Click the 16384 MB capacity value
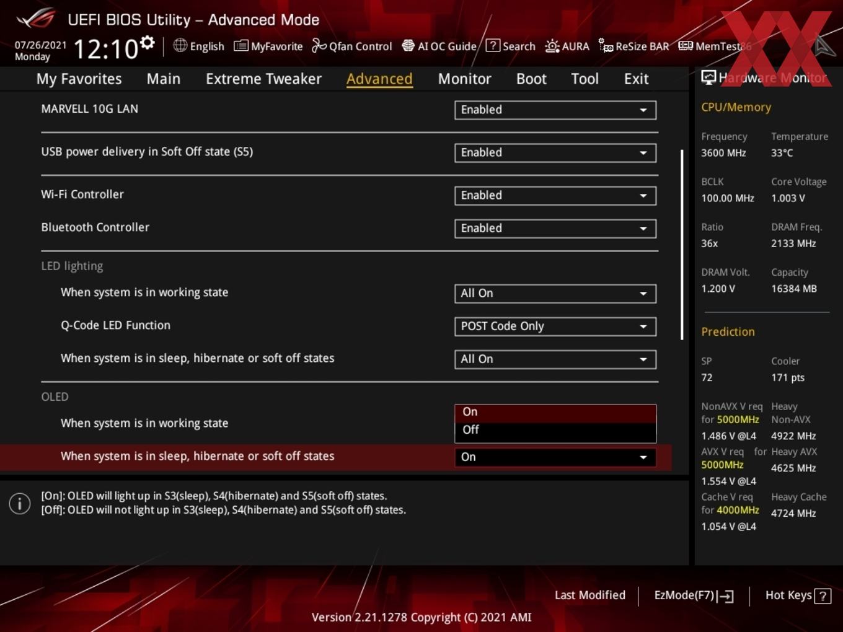The height and width of the screenshot is (632, 843). tap(794, 289)
